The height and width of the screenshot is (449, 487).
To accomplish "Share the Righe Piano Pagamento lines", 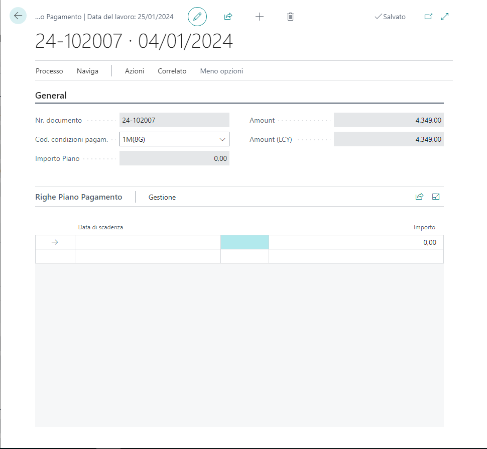I will pyautogui.click(x=419, y=197).
